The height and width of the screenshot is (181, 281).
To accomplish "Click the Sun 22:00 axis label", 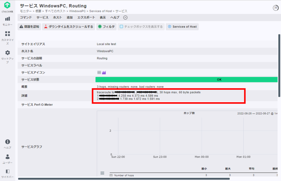I will click(118, 157).
